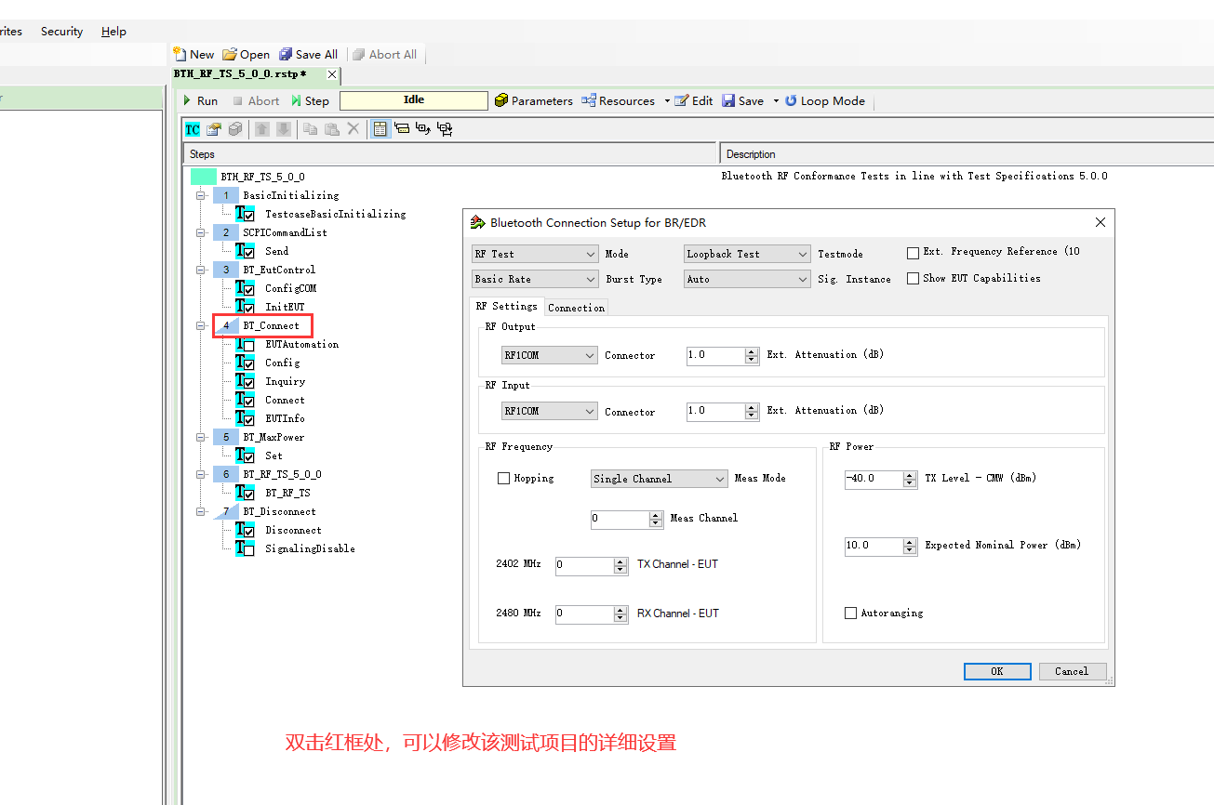
Task: Uncheck the Inquiry step checkbox
Action: pyautogui.click(x=248, y=382)
